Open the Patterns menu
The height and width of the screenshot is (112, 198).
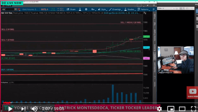(x=143, y=9)
